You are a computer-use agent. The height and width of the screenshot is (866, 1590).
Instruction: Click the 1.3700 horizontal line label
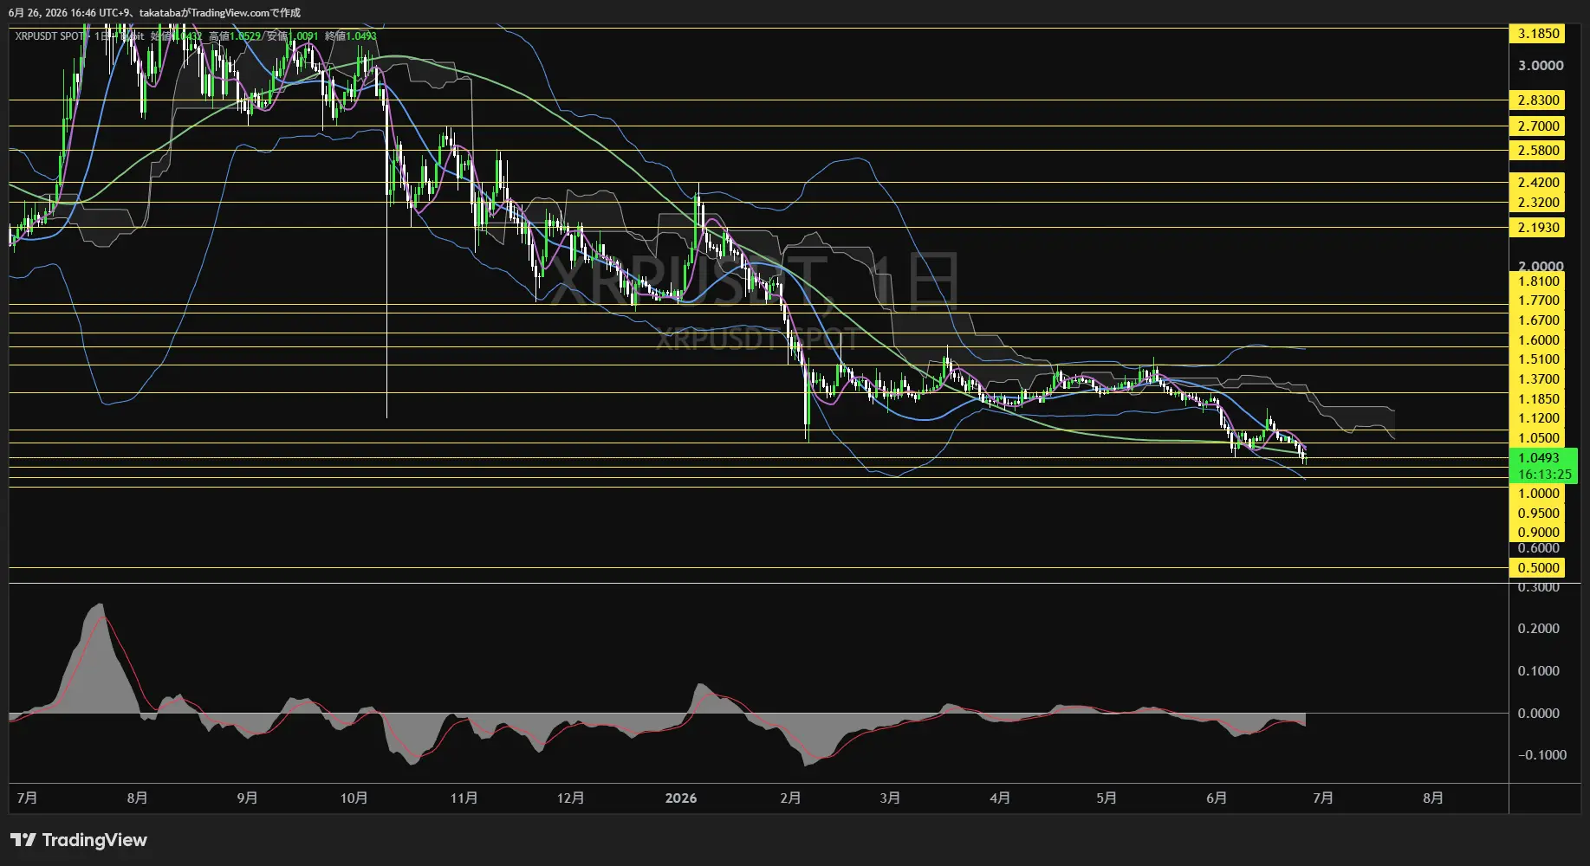tap(1539, 379)
